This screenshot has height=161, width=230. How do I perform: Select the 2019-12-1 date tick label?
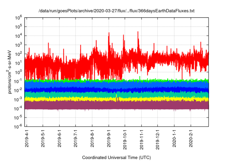(x=157, y=139)
